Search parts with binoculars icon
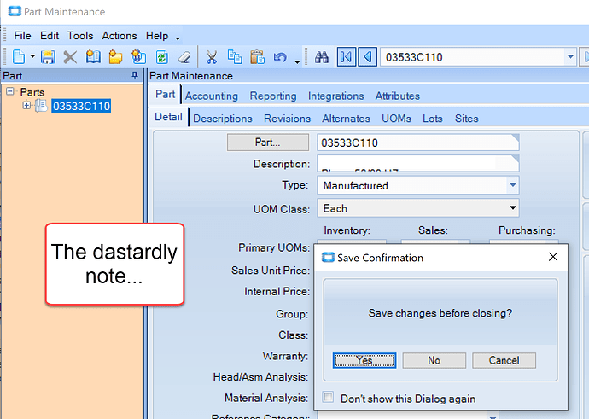 (322, 57)
